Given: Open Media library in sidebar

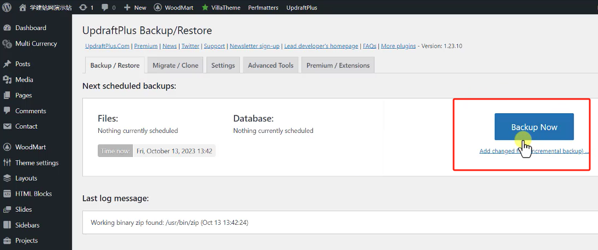Looking at the screenshot, I should click(x=24, y=80).
